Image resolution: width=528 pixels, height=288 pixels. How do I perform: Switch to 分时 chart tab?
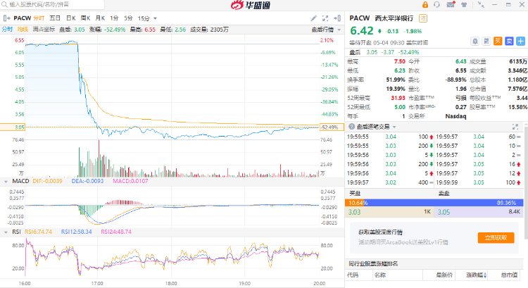click(x=39, y=18)
